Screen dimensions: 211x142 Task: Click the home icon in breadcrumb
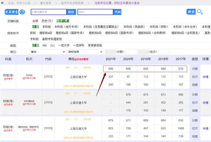click(x=2, y=3)
